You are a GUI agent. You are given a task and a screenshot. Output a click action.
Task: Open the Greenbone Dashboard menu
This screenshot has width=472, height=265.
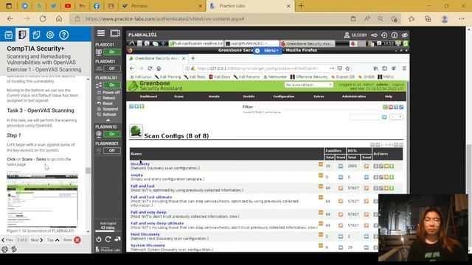coord(148,96)
